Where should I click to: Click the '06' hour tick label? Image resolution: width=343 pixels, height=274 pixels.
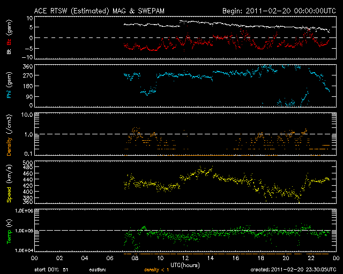click(x=110, y=258)
